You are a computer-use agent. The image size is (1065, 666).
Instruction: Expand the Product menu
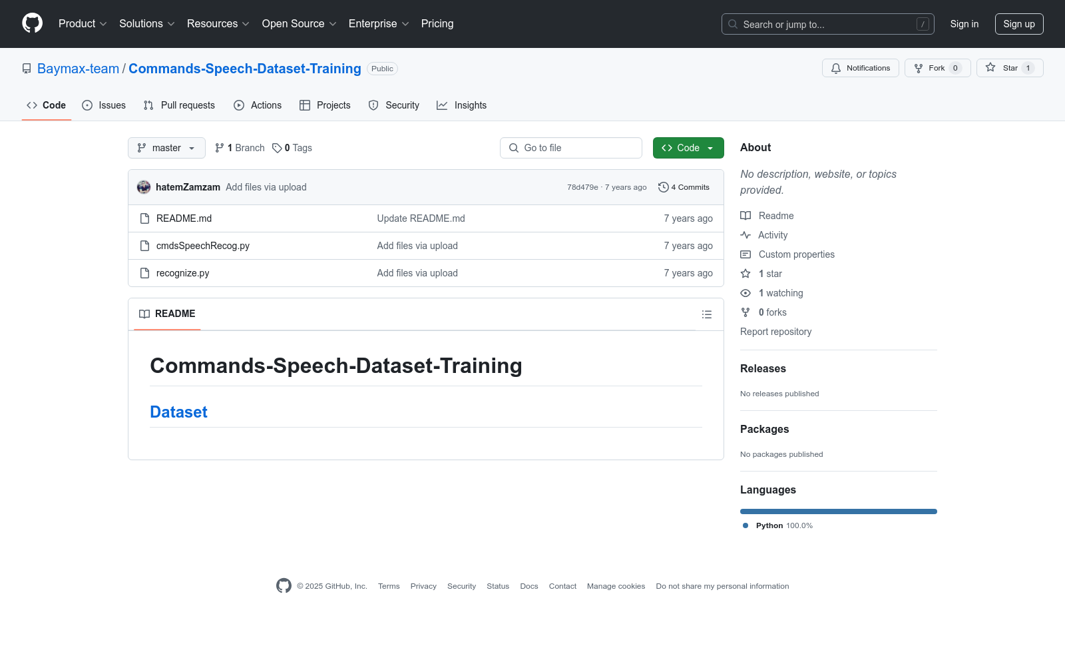(x=83, y=24)
